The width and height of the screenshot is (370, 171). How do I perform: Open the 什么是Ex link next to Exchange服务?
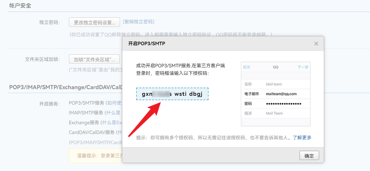click(x=112, y=123)
